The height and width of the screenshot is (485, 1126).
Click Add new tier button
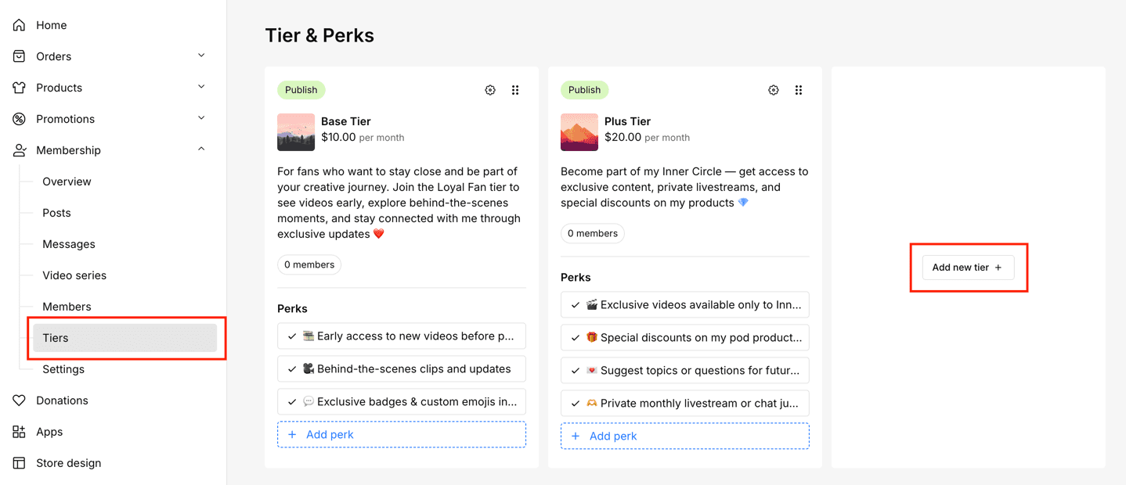(968, 268)
